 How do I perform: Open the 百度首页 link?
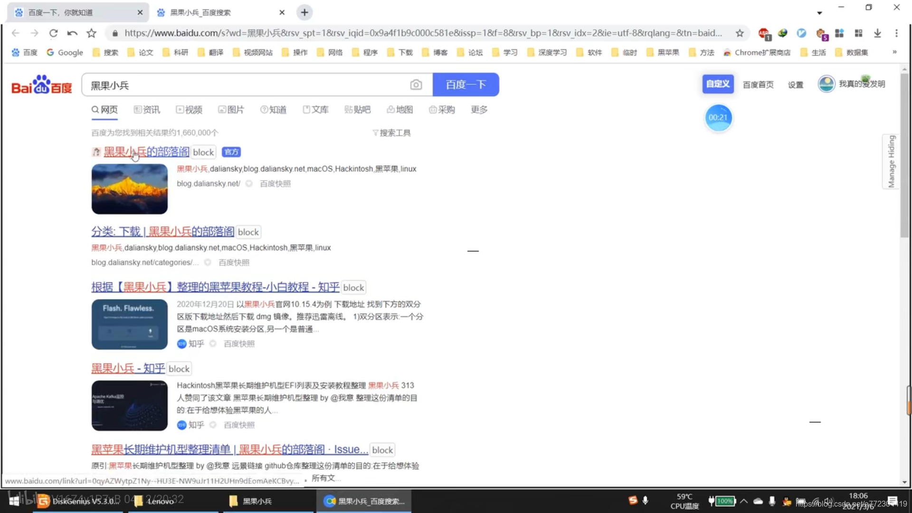[x=758, y=85]
